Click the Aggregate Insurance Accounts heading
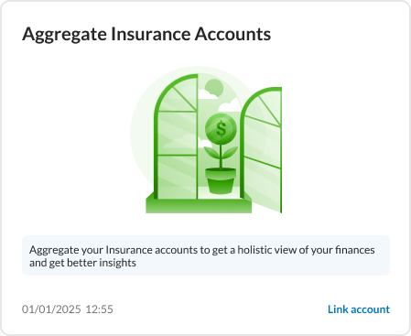The height and width of the screenshot is (336, 411). tap(146, 34)
